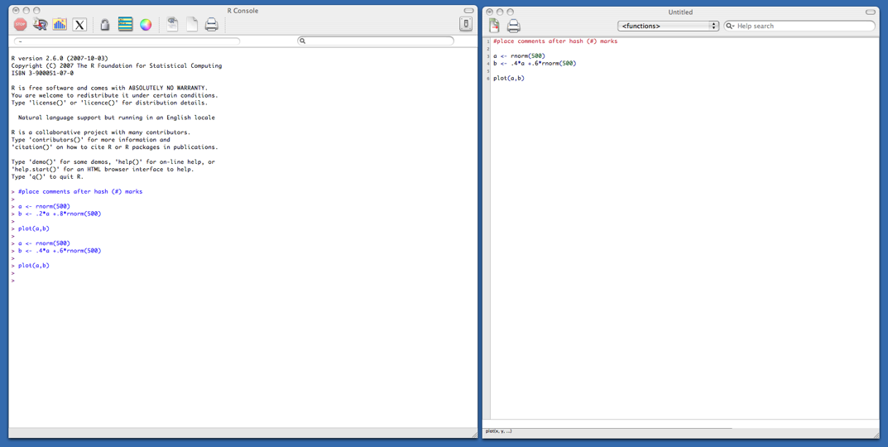Click the quit R power icon
Image resolution: width=888 pixels, height=447 pixels.
pyautogui.click(x=466, y=25)
